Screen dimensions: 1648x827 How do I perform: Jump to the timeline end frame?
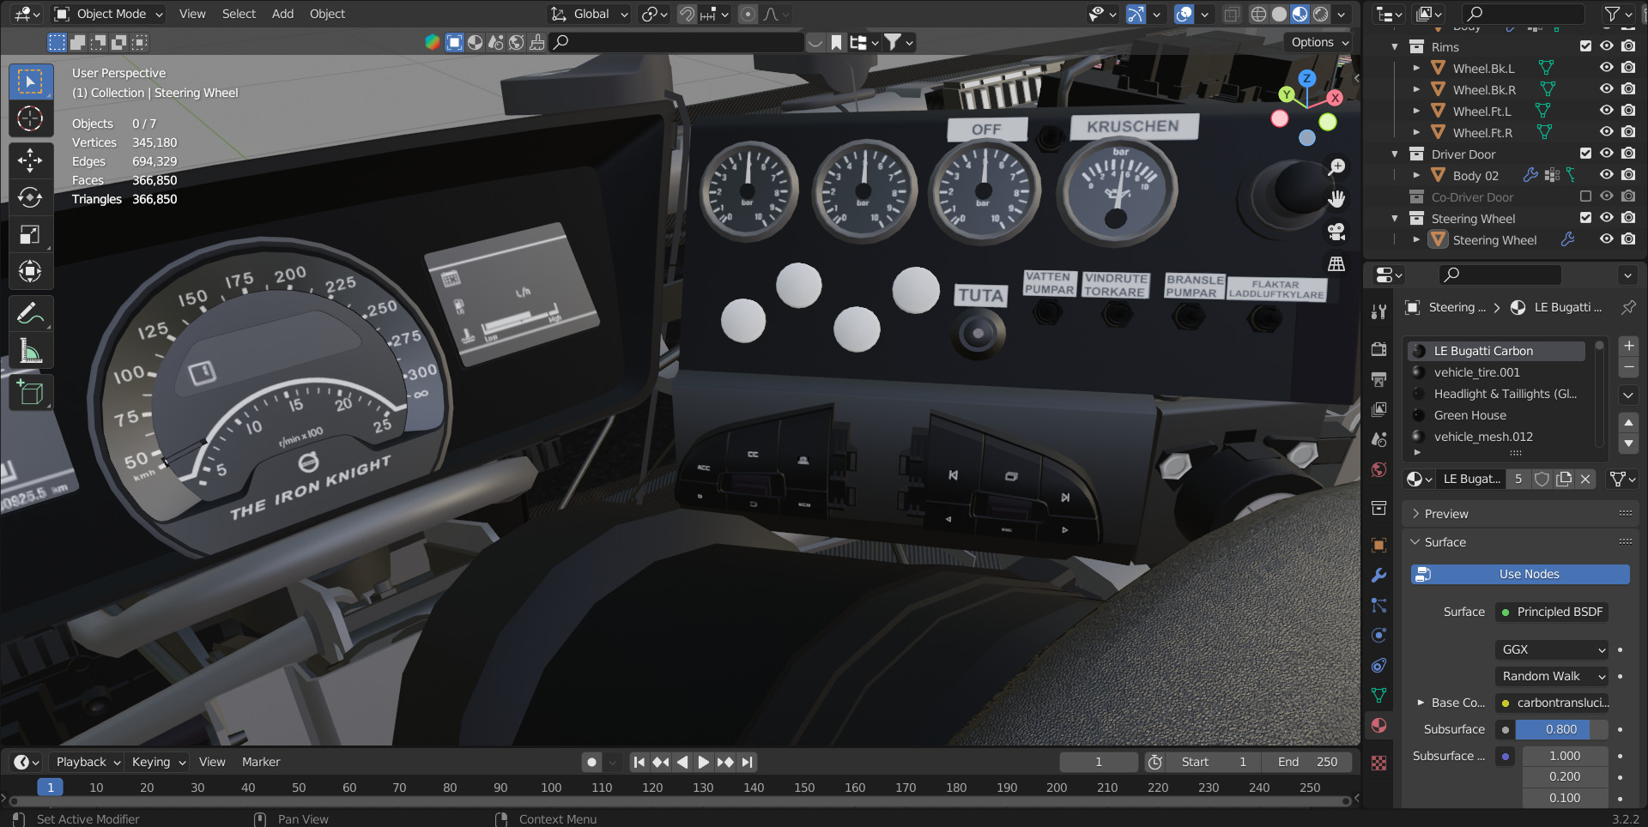(748, 762)
